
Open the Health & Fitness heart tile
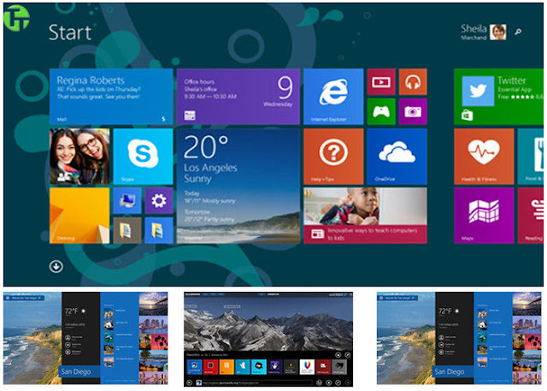tap(484, 157)
